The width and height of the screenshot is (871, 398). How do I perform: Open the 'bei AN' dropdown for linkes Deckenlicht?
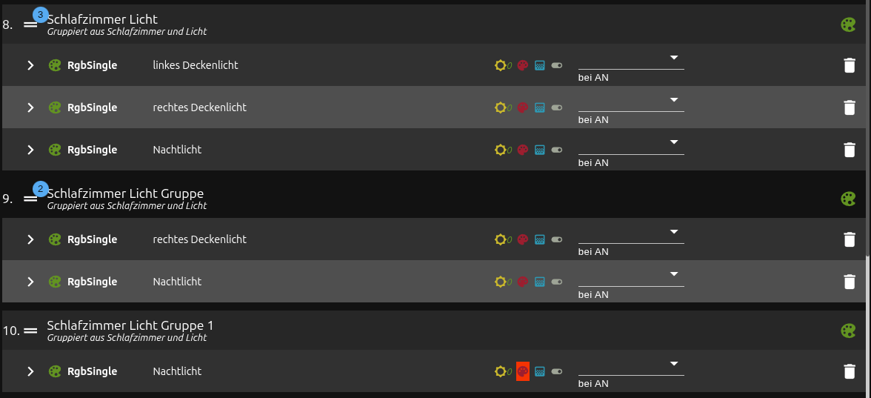(631, 61)
